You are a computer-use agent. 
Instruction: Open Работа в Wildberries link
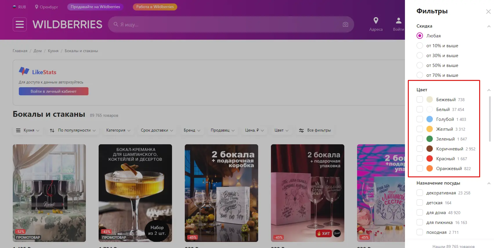coord(155,7)
